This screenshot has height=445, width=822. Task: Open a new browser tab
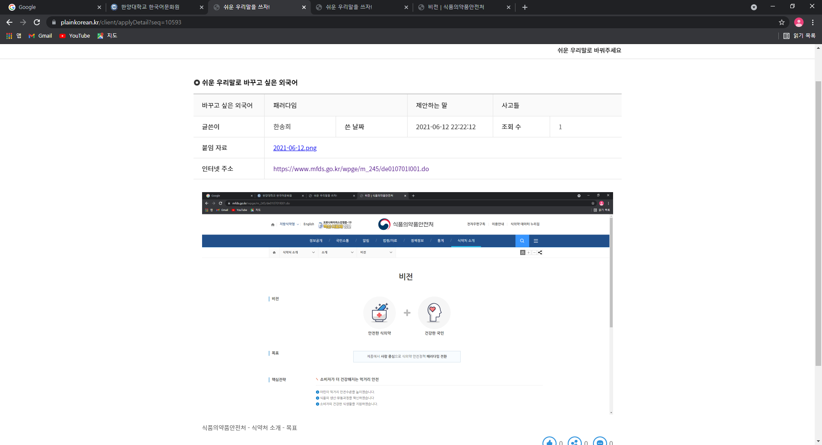pos(525,7)
